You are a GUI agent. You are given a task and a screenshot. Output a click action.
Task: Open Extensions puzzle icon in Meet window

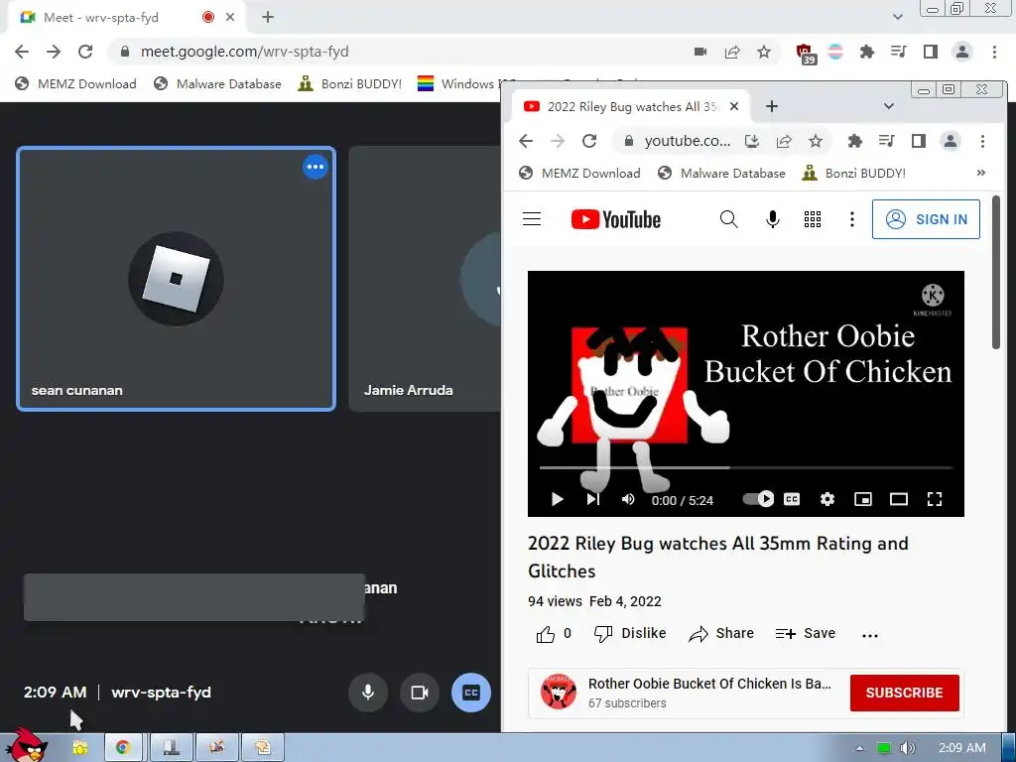tap(867, 52)
